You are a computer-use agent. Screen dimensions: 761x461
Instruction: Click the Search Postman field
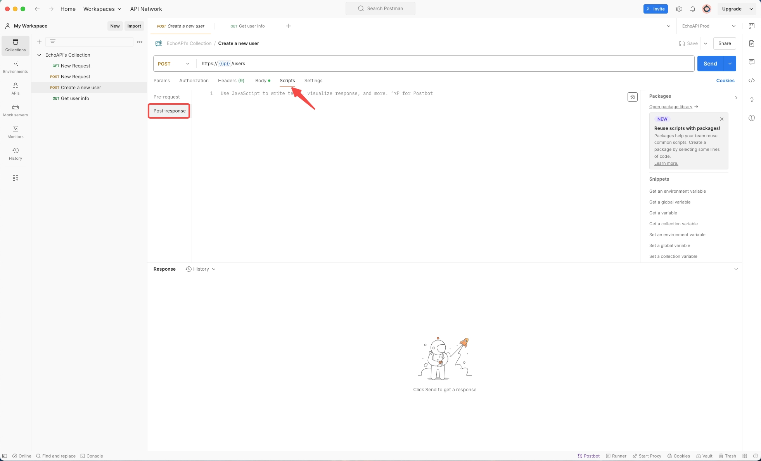[x=380, y=9]
